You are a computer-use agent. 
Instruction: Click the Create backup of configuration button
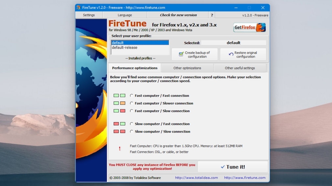click(x=195, y=54)
